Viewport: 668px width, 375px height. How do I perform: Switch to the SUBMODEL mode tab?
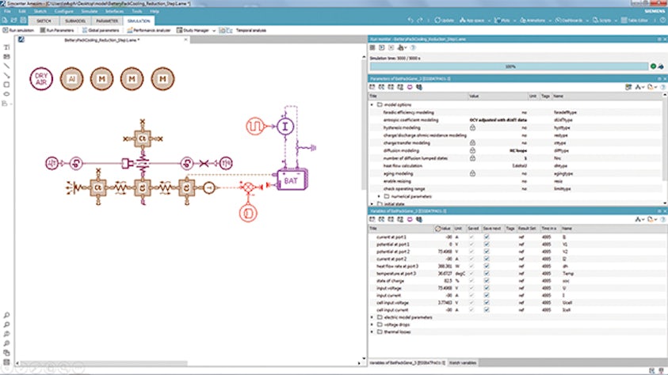pos(75,21)
